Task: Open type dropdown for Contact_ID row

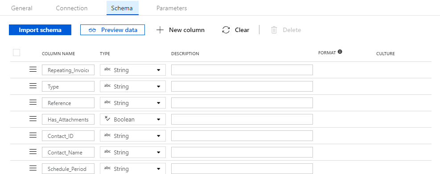Action: tap(133, 136)
